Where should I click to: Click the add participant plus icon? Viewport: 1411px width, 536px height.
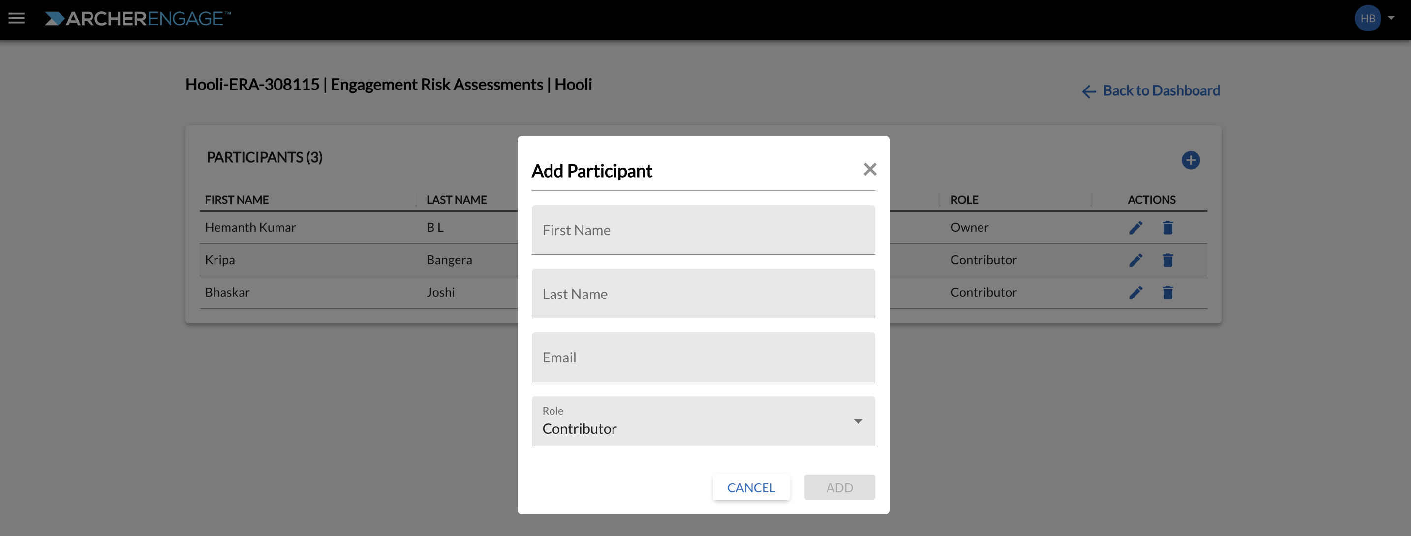click(1190, 160)
